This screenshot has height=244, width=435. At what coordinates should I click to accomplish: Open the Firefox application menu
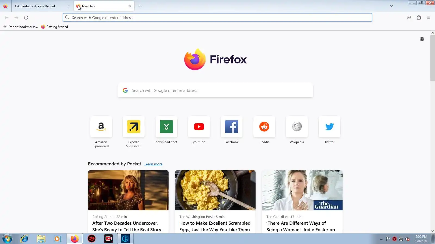click(x=428, y=18)
